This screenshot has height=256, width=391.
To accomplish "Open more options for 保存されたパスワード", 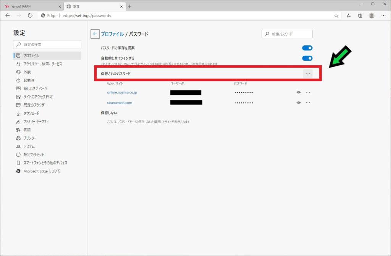I will point(308,74).
